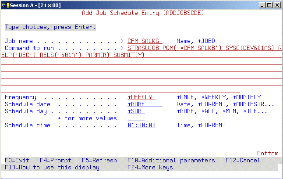283x179 pixels.
Task: Select the Schedule date field showing *NONE
Action: coord(145,104)
